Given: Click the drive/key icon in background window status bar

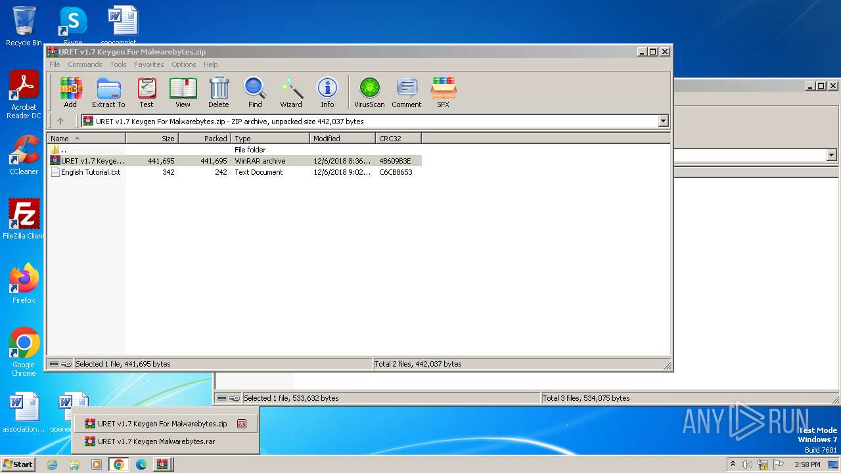Looking at the screenshot, I should [229, 398].
